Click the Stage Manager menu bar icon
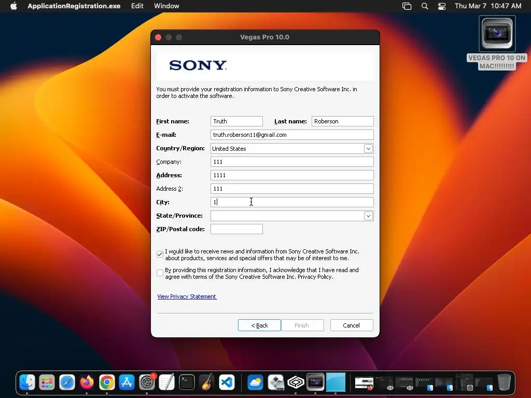The height and width of the screenshot is (398, 531). [407, 6]
